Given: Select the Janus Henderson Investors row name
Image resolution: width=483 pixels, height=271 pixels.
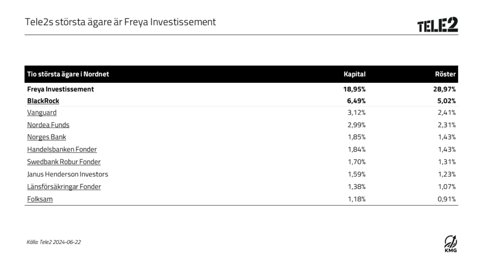Looking at the screenshot, I should (68, 174).
